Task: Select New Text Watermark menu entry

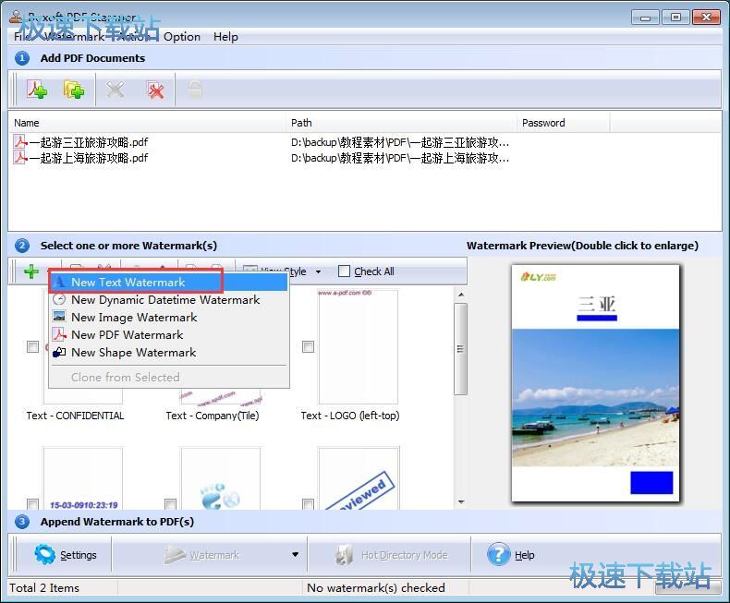Action: [x=128, y=282]
